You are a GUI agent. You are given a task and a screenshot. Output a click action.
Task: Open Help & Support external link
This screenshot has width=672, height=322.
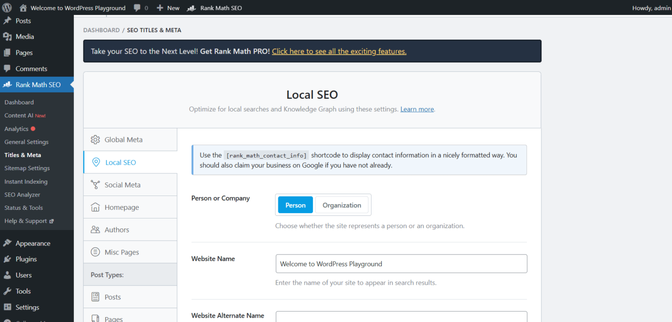coord(29,221)
